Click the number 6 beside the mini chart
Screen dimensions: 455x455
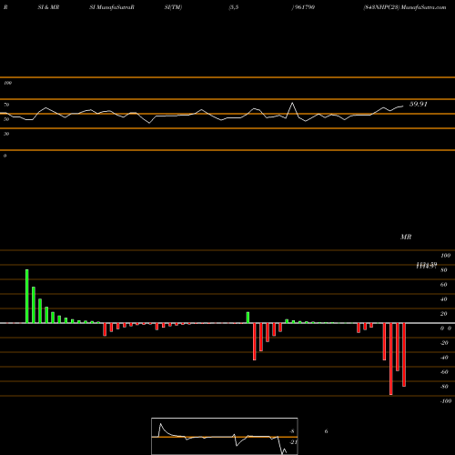point(326,431)
